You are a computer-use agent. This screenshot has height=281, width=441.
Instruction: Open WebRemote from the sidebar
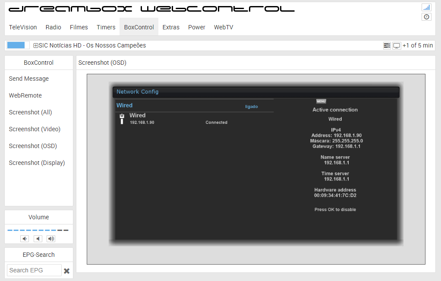tap(25, 95)
